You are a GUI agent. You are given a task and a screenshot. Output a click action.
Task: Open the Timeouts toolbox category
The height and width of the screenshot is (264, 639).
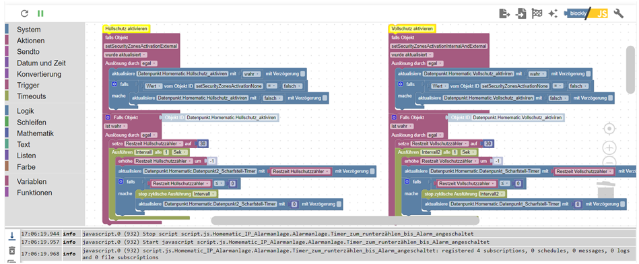click(x=32, y=96)
